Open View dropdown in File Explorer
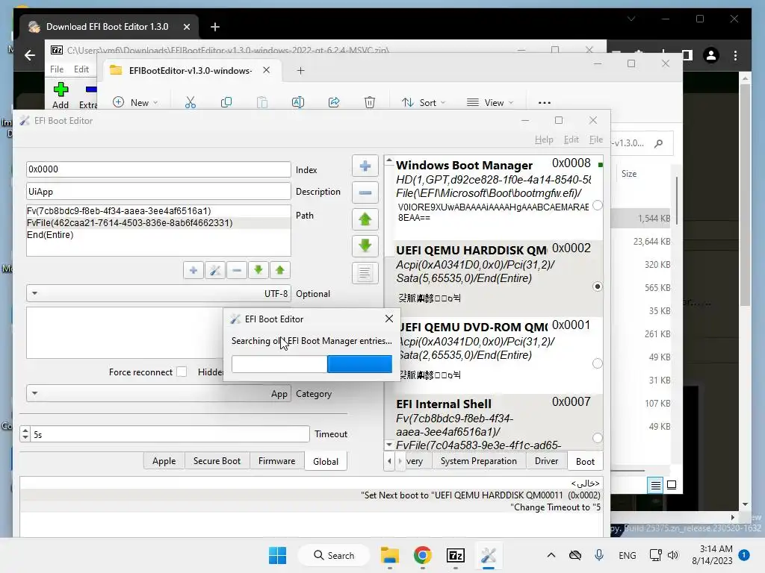Viewport: 765px width, 573px height. (x=490, y=102)
